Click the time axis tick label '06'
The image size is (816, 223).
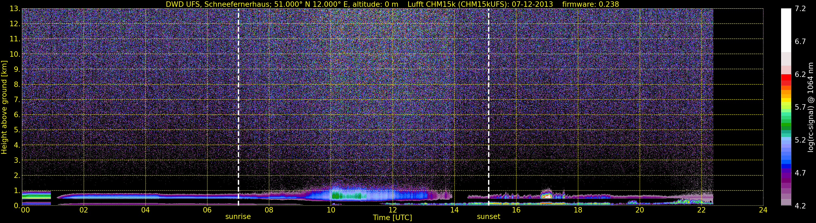click(x=207, y=210)
